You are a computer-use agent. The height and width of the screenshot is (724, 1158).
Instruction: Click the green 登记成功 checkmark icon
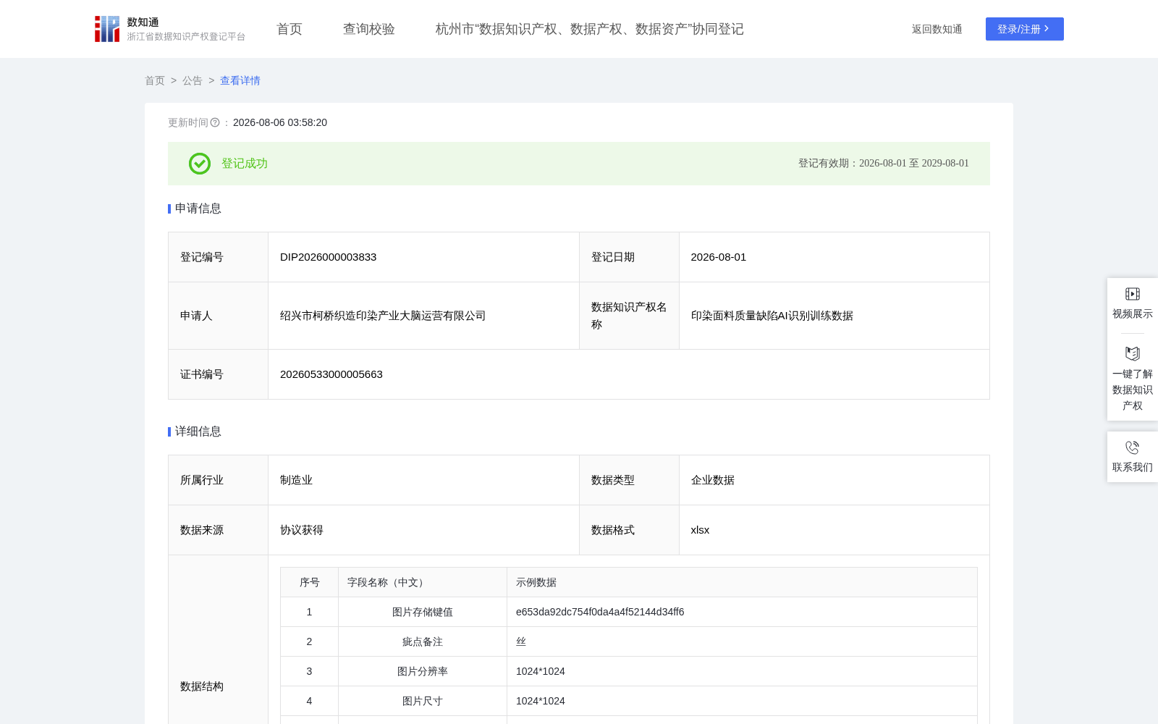click(x=200, y=164)
